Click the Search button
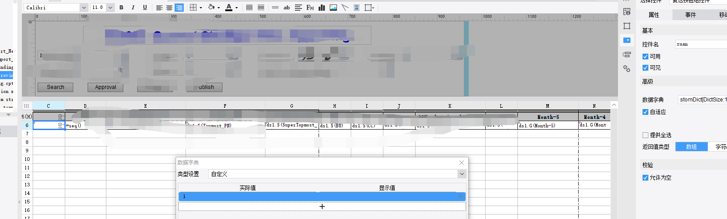The width and height of the screenshot is (727, 219). pyautogui.click(x=55, y=87)
